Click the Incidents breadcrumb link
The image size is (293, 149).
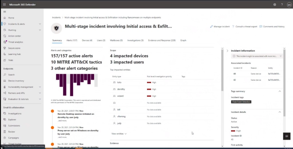56,17
